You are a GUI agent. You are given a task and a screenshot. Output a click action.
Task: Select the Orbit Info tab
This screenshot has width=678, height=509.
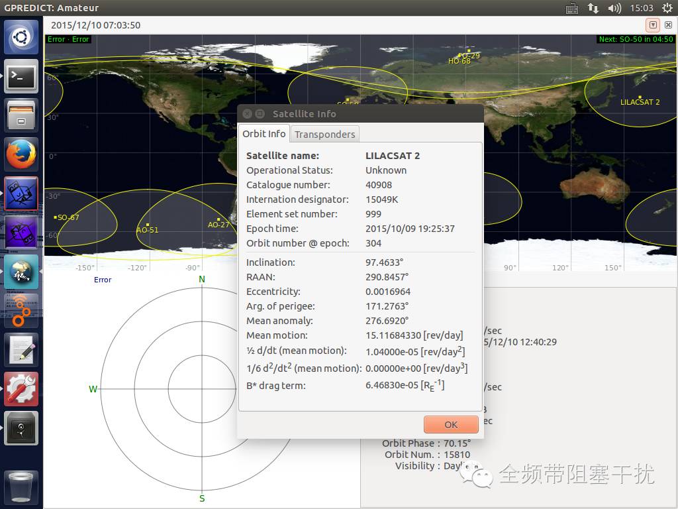pos(264,134)
